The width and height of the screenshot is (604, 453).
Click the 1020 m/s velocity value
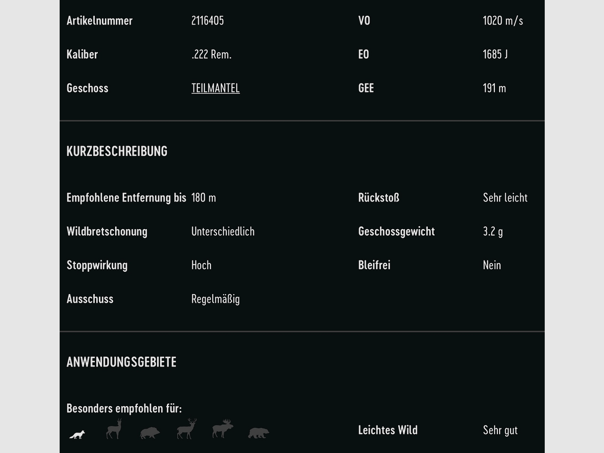click(x=503, y=20)
